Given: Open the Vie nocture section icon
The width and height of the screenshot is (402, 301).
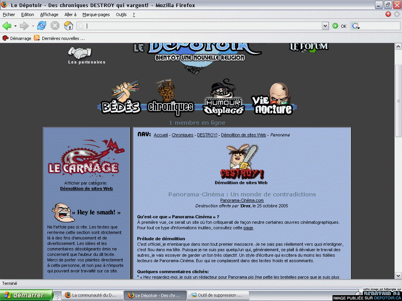Looking at the screenshot, I should [272, 98].
